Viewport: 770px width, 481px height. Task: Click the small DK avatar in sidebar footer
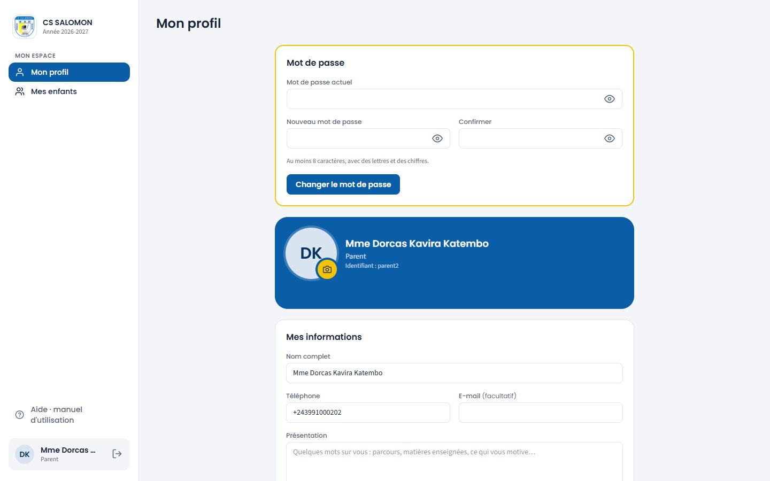[25, 454]
